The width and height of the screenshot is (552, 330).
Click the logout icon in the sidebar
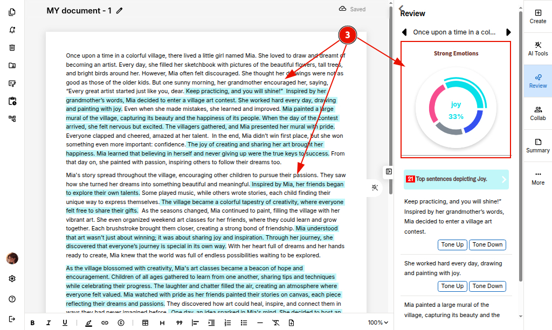[12, 319]
